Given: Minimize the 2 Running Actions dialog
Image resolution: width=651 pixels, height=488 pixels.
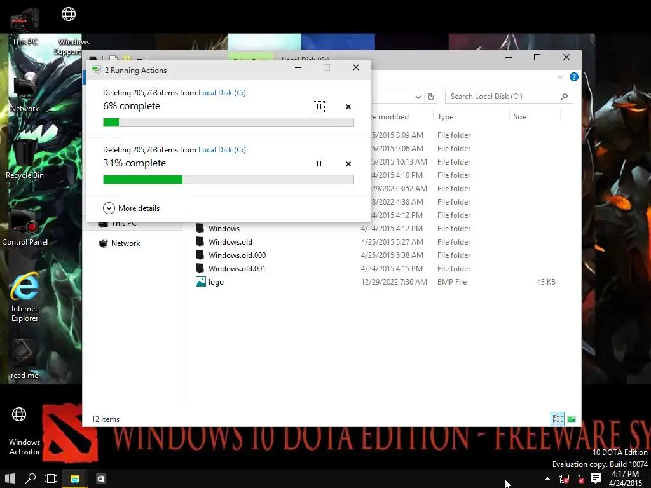Looking at the screenshot, I should 298,67.
